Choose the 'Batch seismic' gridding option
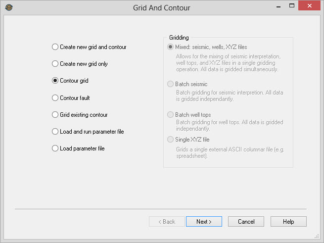The image size is (324, 243). point(171,84)
